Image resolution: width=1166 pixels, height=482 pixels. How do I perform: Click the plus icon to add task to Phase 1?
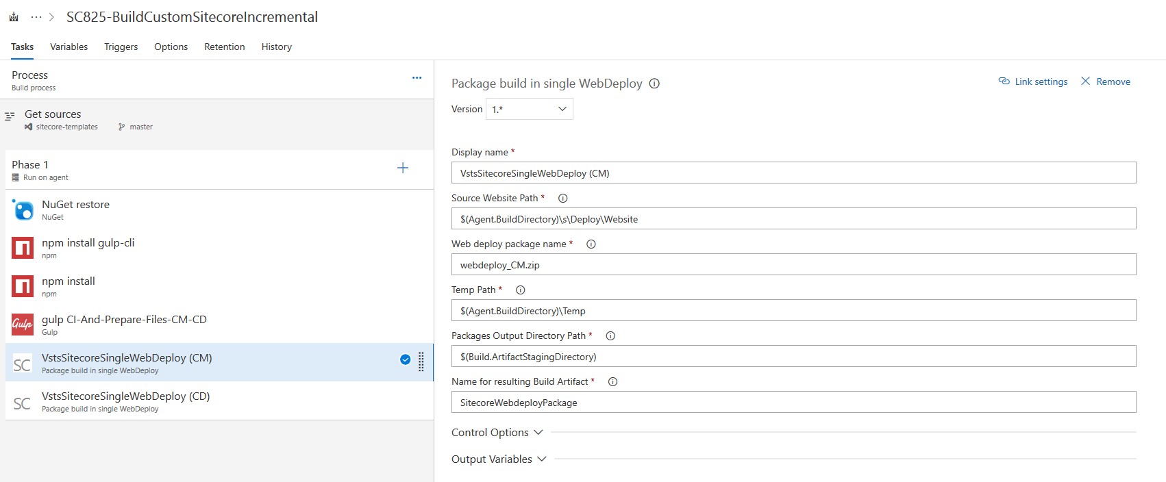[403, 168]
